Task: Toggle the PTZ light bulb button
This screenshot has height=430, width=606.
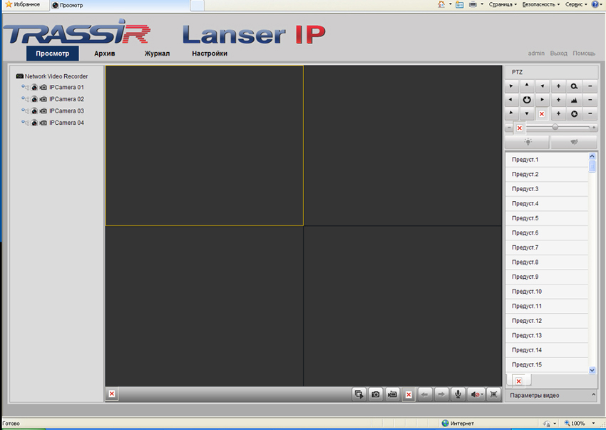Action: 528,142
